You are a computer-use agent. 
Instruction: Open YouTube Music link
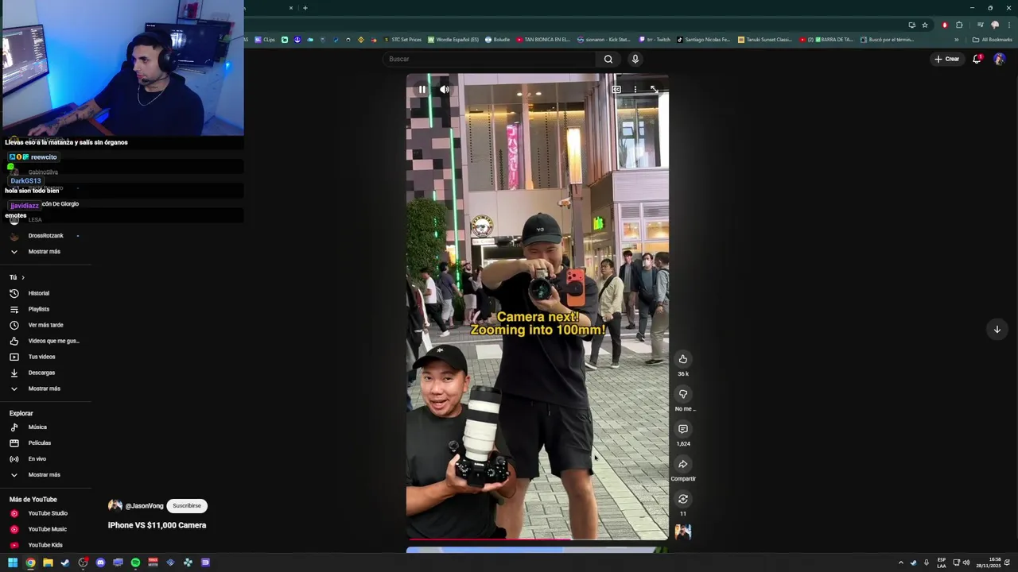pos(48,529)
